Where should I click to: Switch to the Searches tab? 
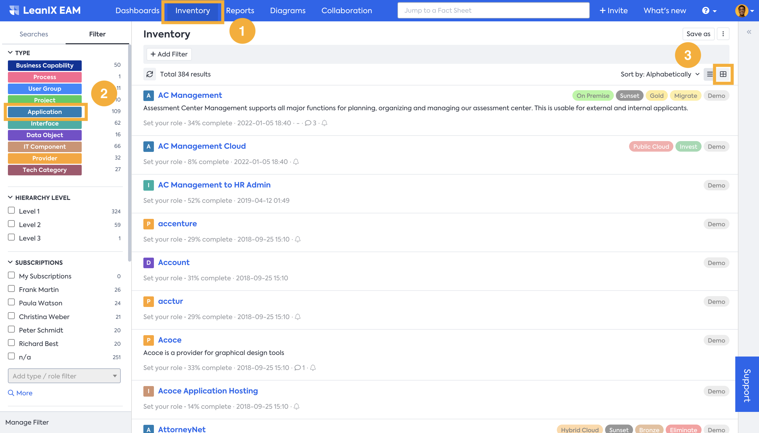point(33,34)
